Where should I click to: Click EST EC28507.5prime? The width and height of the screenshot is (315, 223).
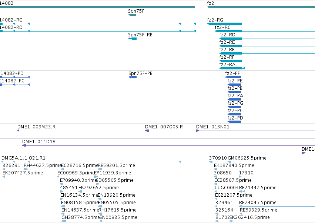(x=233, y=180)
